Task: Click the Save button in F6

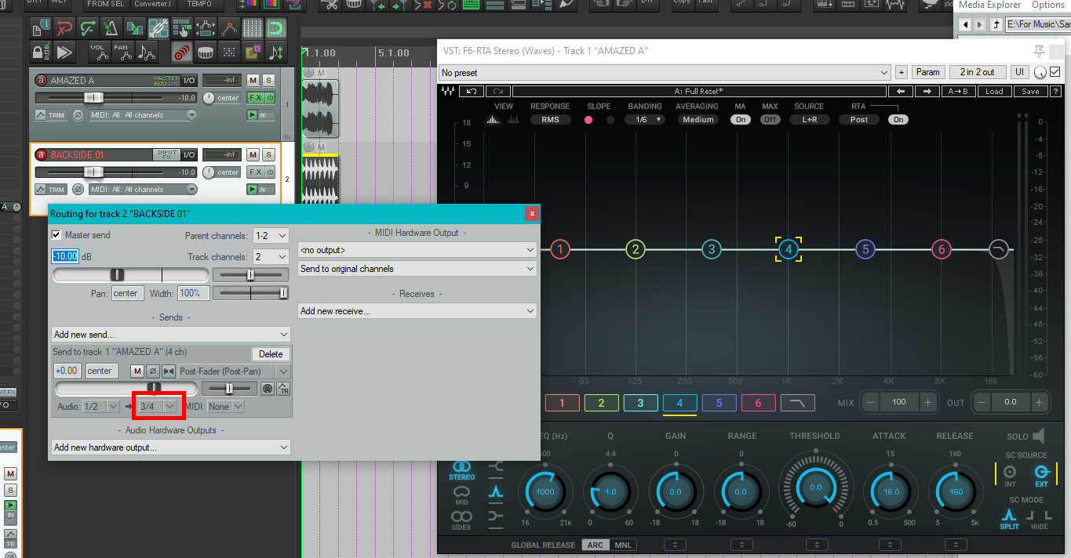Action: click(x=1030, y=91)
